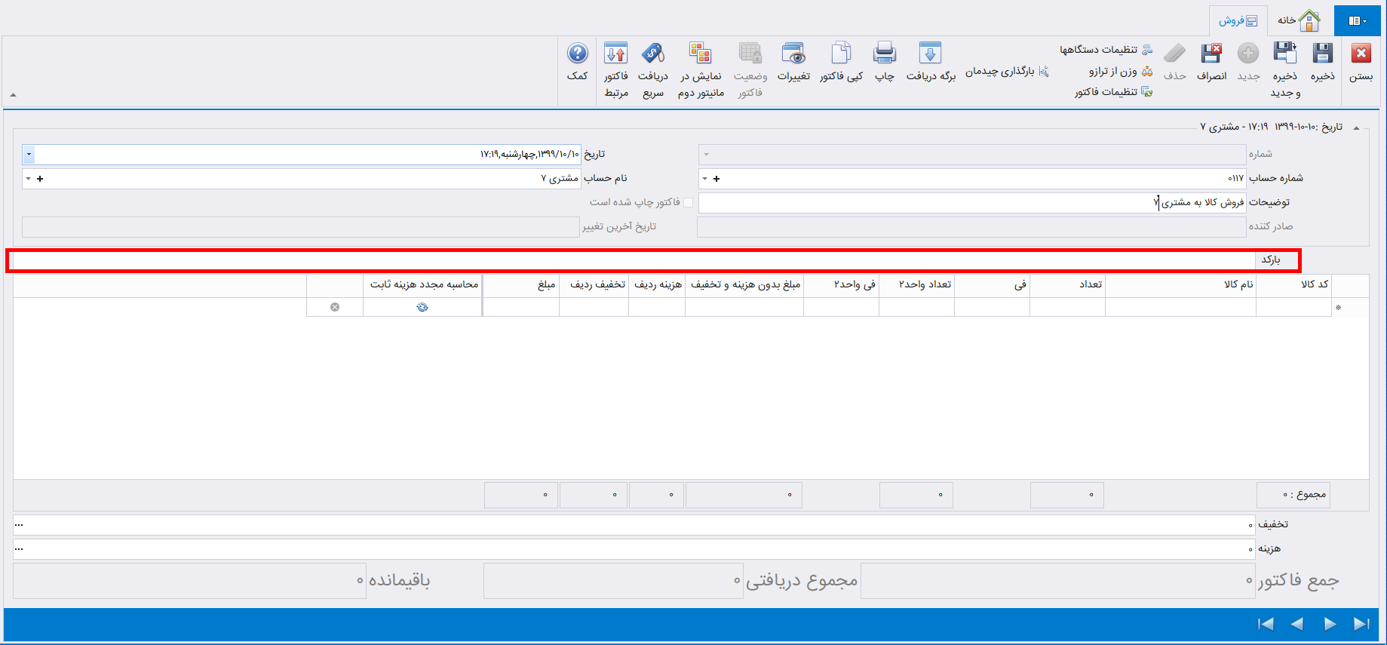Image resolution: width=1387 pixels, height=645 pixels.
Task: Click the Receipt Sheet (برگه دریافت) icon
Action: 930,54
